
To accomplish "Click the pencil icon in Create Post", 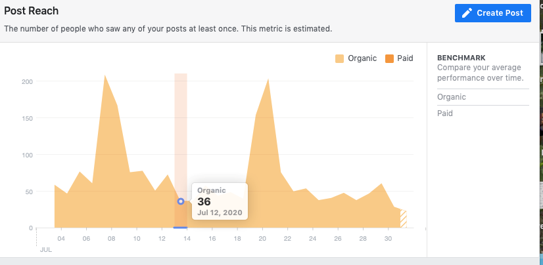I will point(467,13).
